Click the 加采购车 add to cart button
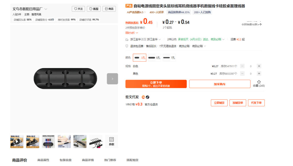The image size is (293, 166). tap(220, 84)
